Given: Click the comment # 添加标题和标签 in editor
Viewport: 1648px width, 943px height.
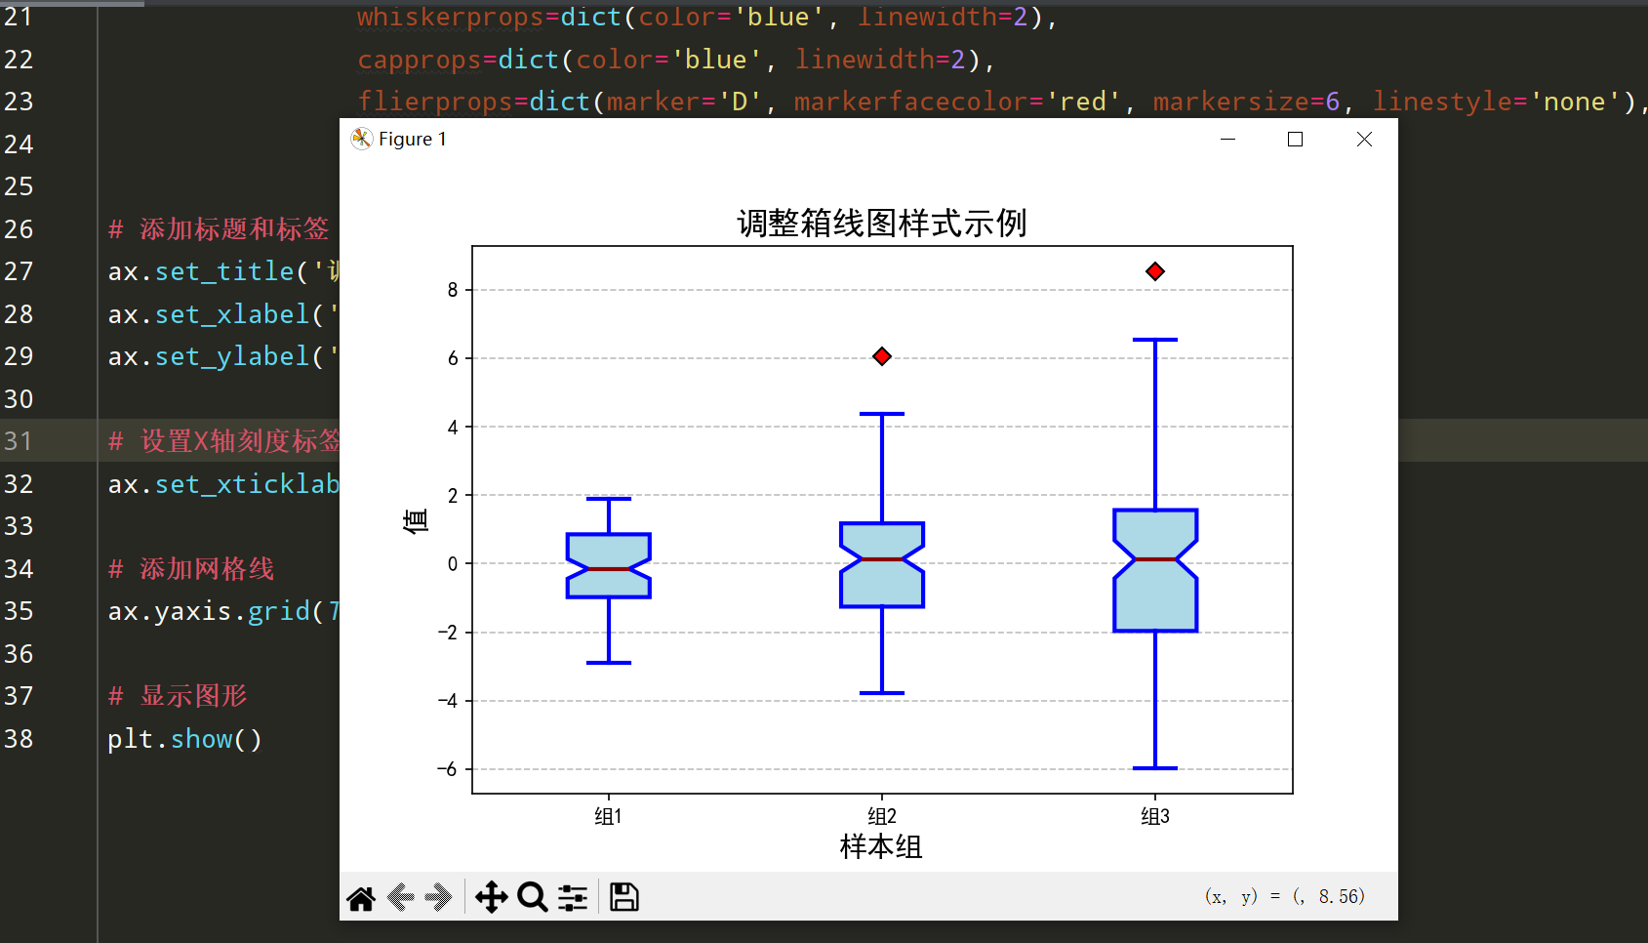Looking at the screenshot, I should point(219,229).
